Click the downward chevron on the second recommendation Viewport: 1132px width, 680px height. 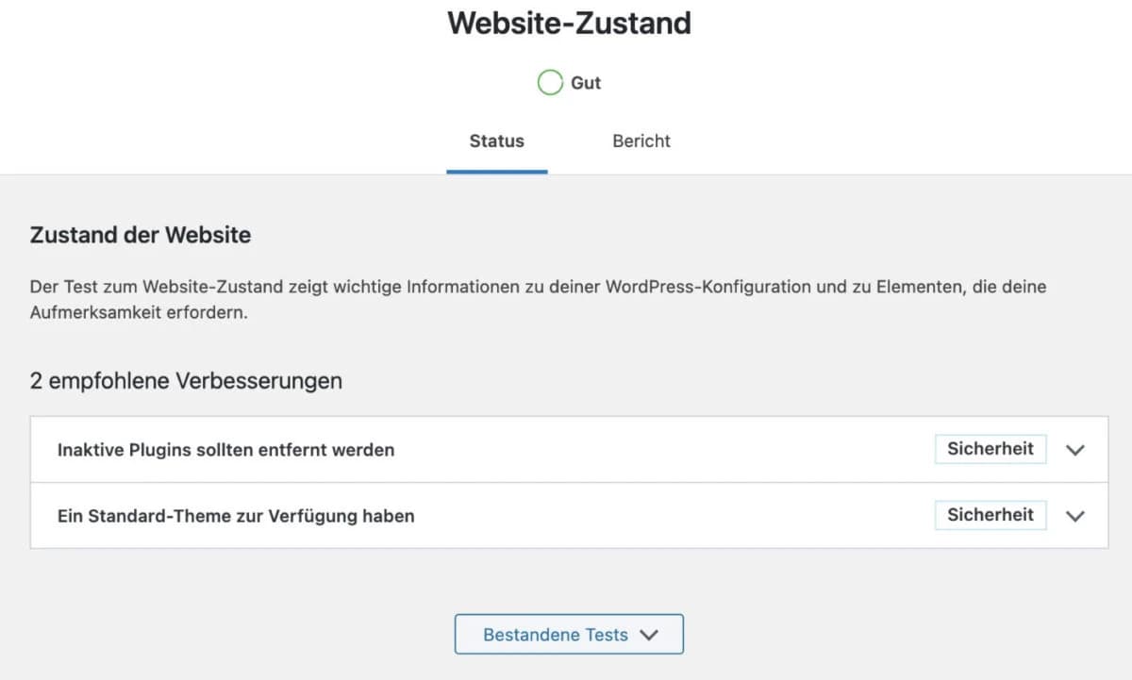[1075, 516]
